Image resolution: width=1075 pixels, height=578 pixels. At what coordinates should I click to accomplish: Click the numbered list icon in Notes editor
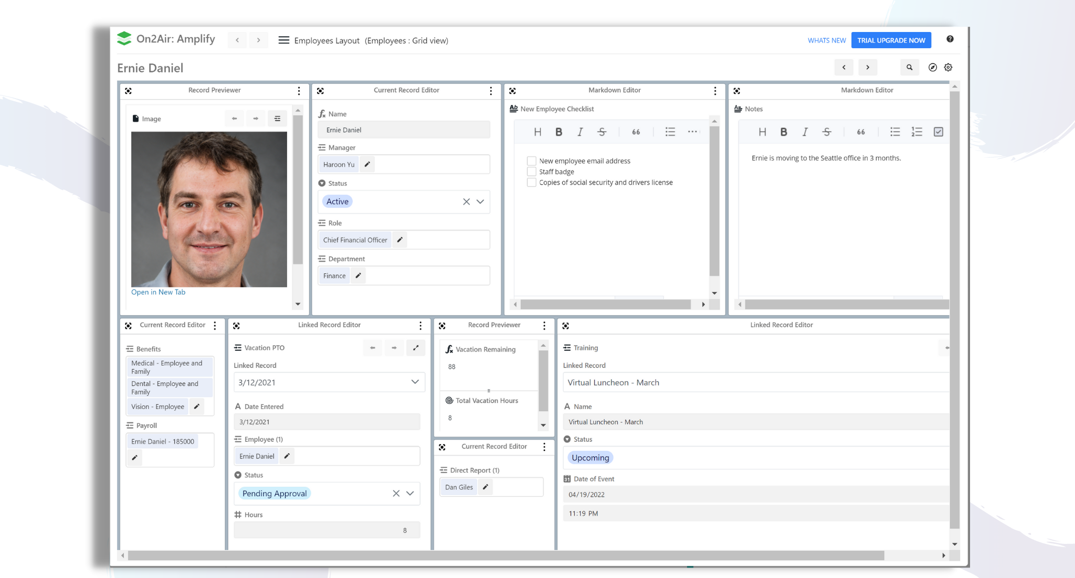pyautogui.click(x=916, y=132)
